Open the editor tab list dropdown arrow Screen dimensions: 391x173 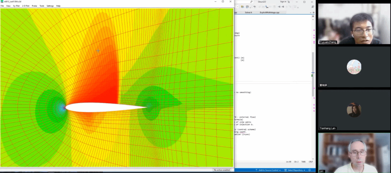click(310, 12)
